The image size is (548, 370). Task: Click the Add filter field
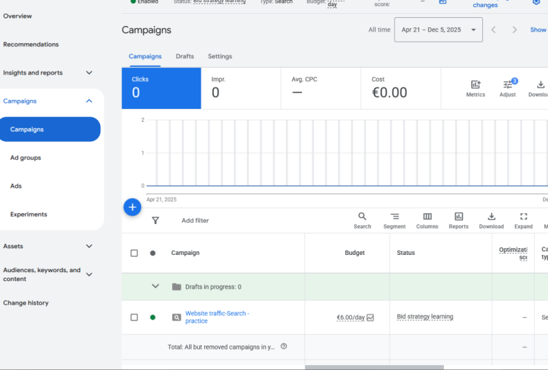coord(195,221)
